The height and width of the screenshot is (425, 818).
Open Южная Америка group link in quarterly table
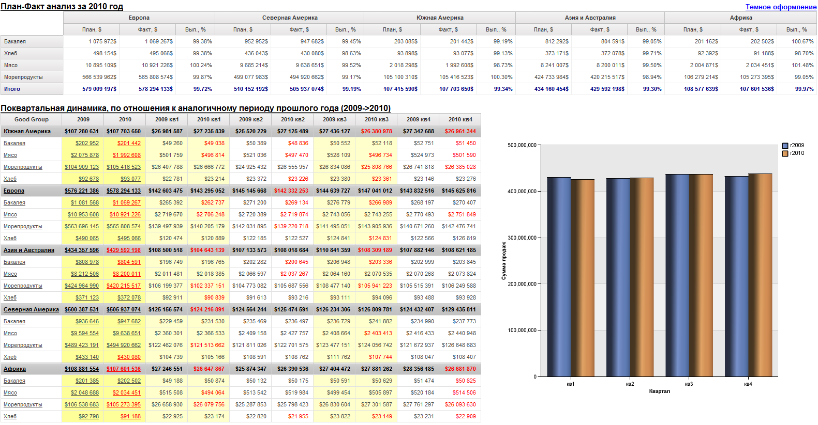click(27, 131)
